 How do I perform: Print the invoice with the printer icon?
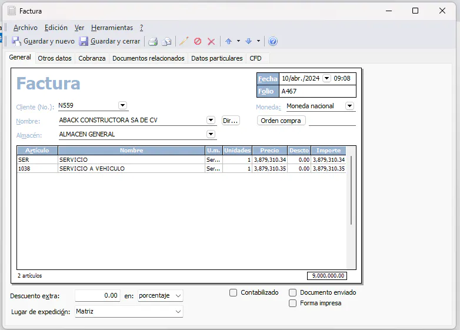[153, 41]
